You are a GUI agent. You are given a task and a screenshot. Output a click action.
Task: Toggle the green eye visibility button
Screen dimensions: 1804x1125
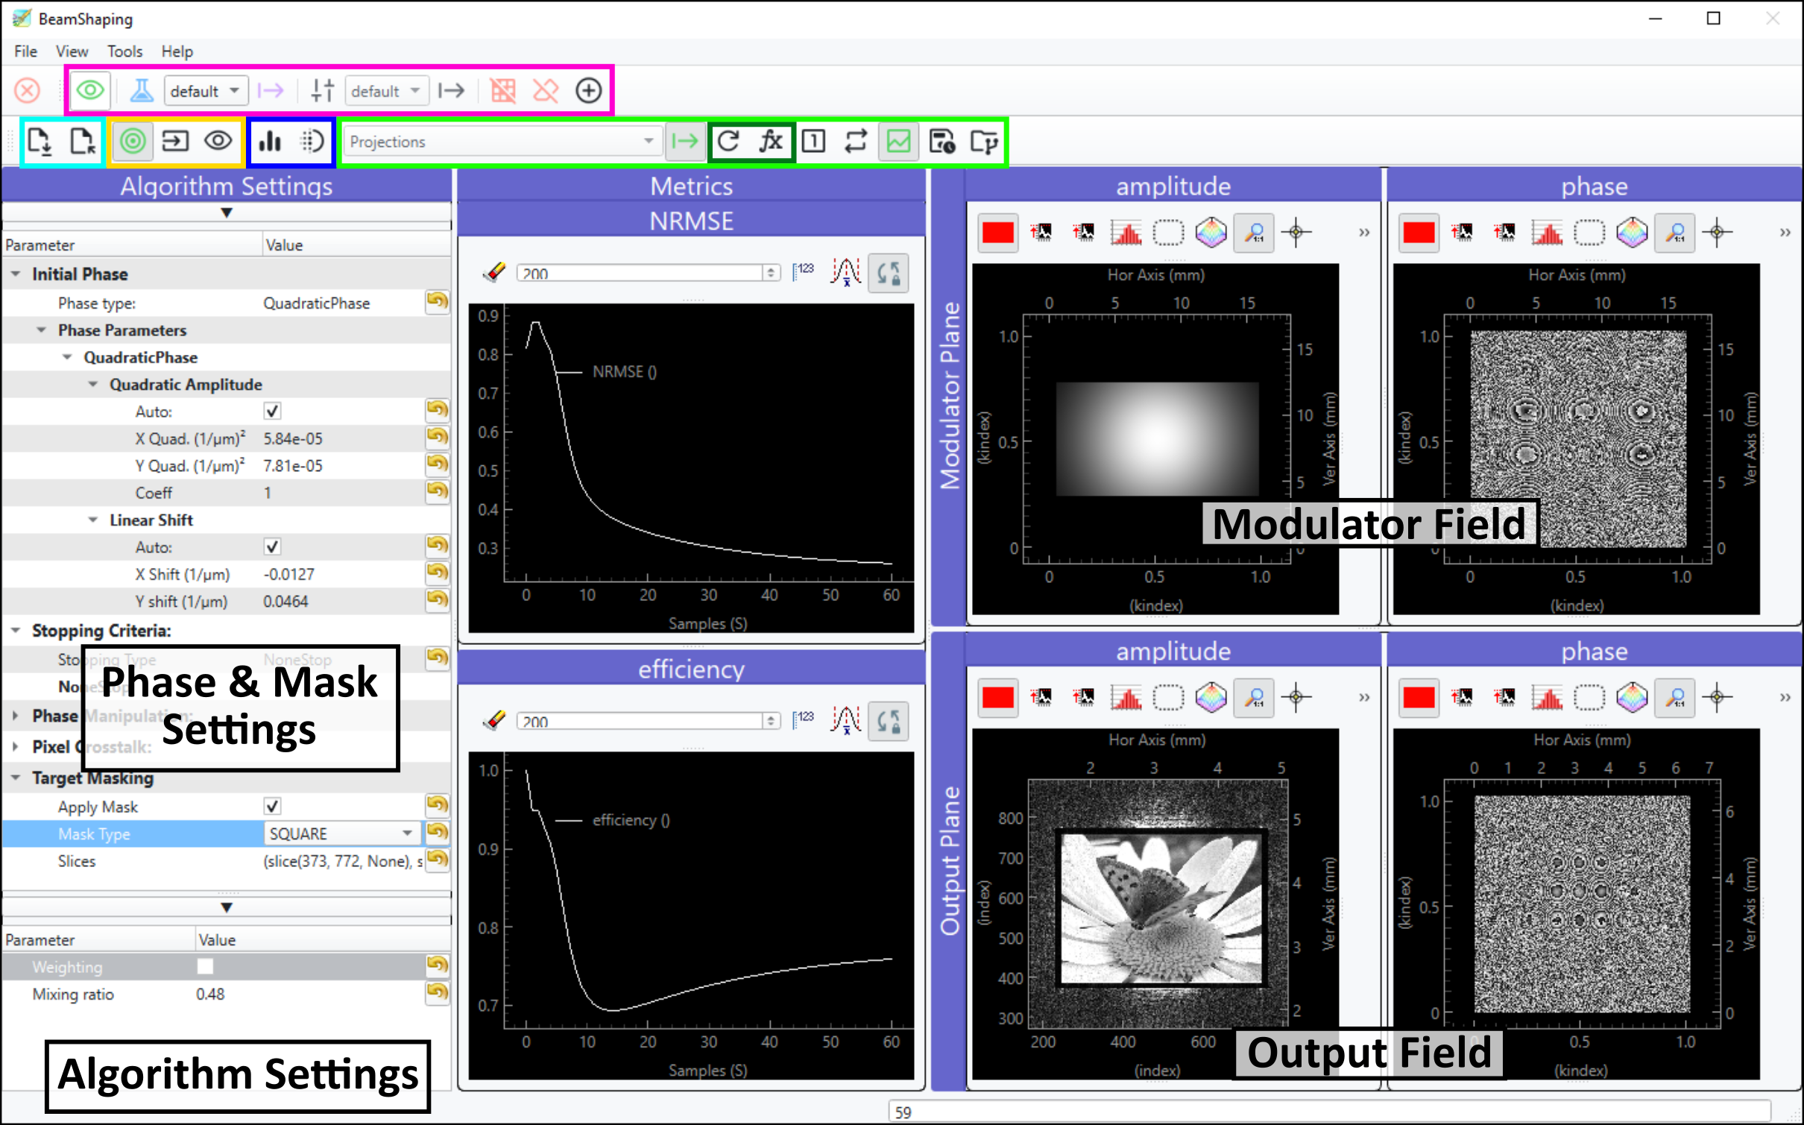click(90, 91)
